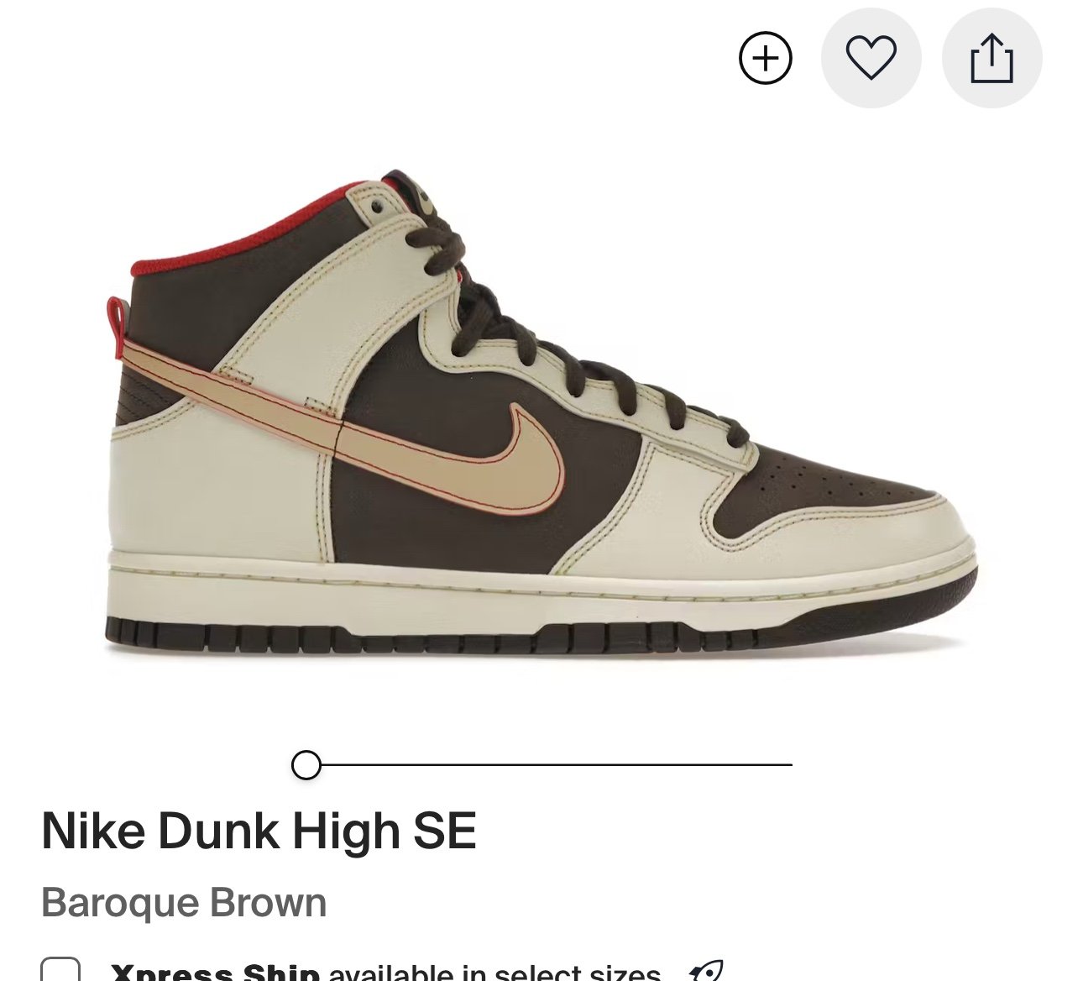Click the rocket icon beside Xpress Ship
This screenshot has width=1083, height=981.
tap(705, 972)
